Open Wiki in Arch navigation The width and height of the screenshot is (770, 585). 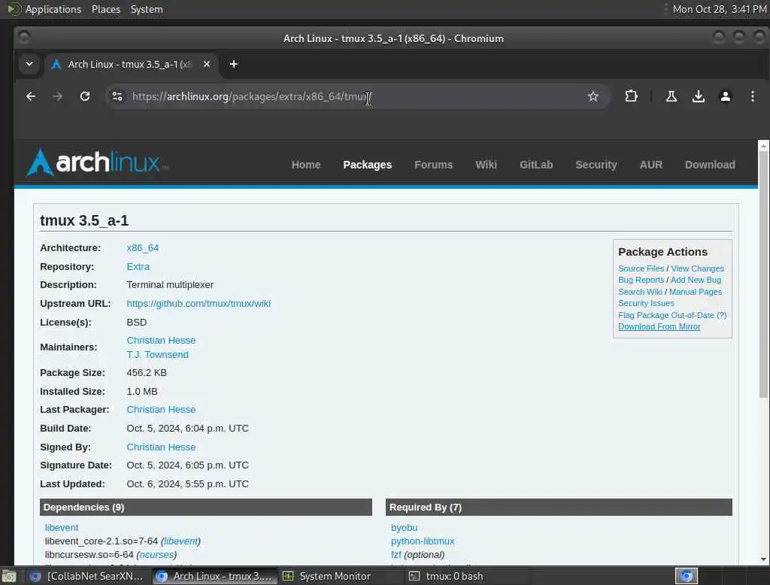[487, 165]
